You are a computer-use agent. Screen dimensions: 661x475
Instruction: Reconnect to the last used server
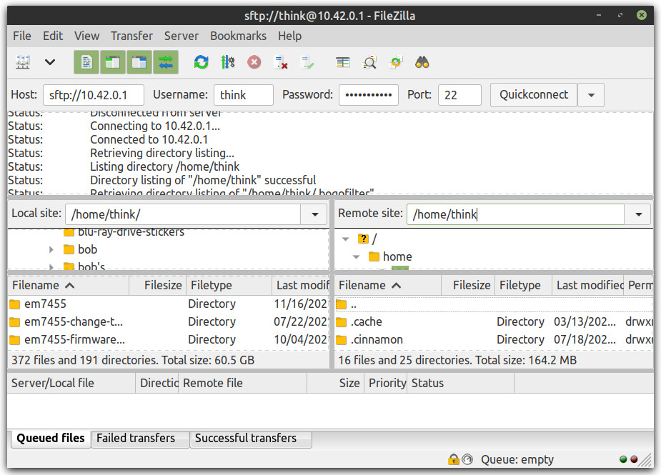307,62
